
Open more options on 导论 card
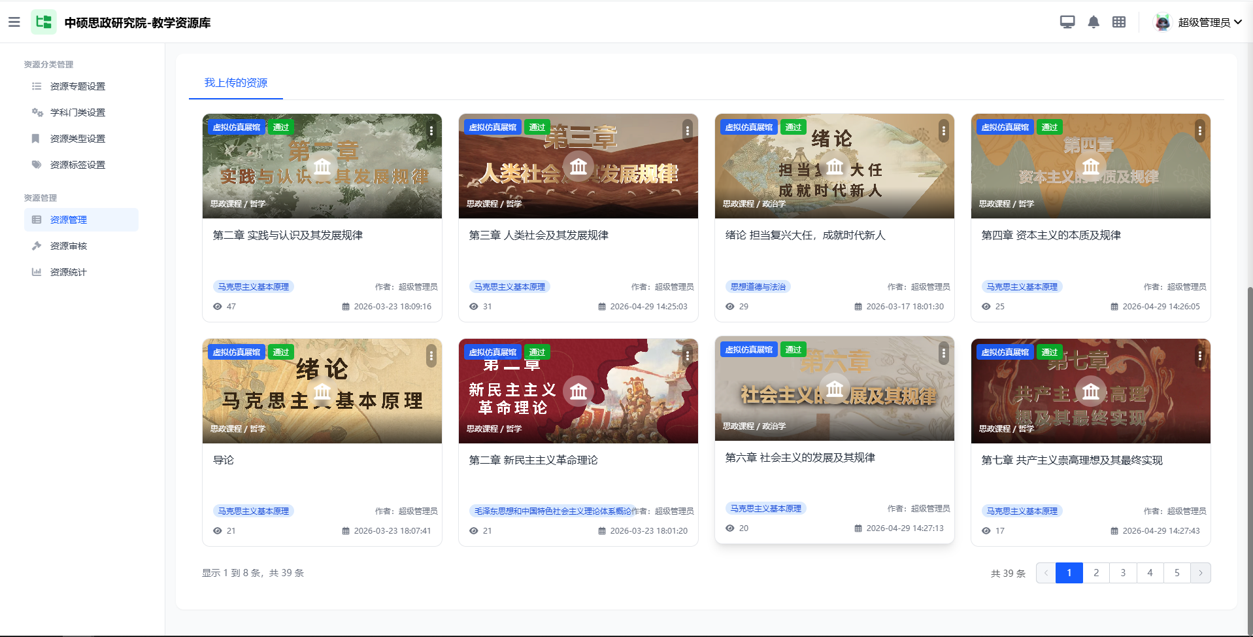point(431,356)
